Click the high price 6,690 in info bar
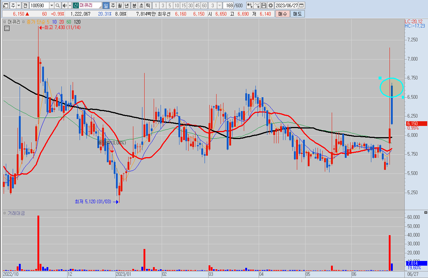The width and height of the screenshot is (428, 278). 243,14
